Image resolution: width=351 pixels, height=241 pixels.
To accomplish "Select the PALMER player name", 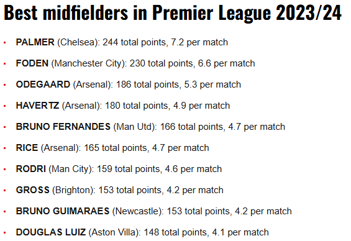I will [35, 42].
